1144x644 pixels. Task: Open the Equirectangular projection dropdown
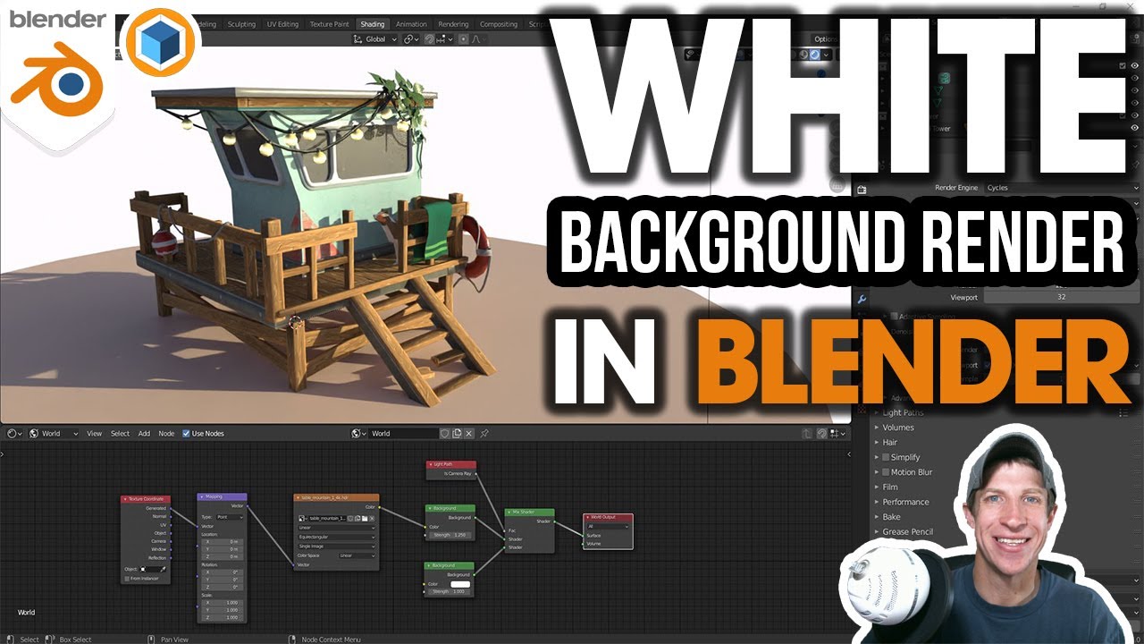point(336,537)
